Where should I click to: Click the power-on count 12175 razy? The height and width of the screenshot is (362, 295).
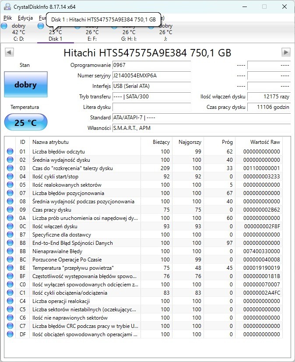pyautogui.click(x=269, y=97)
